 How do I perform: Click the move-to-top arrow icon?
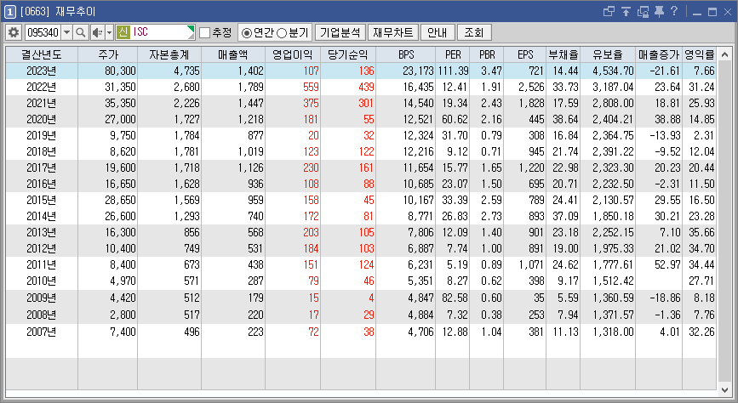click(626, 11)
